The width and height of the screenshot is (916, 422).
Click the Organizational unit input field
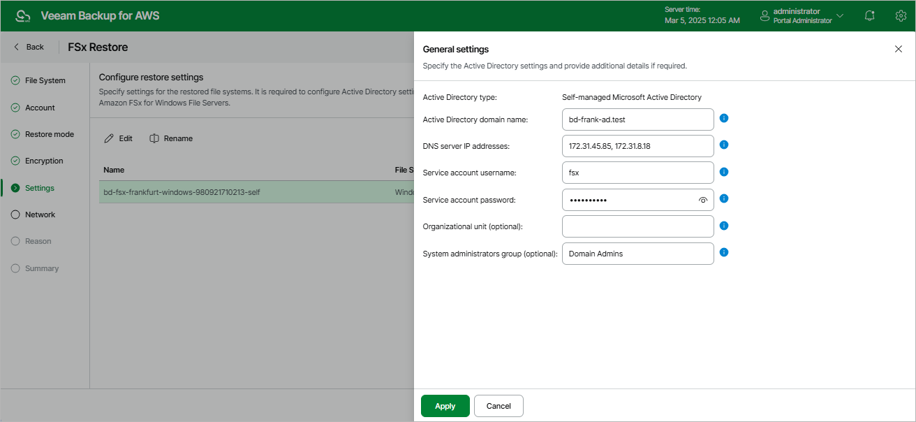pyautogui.click(x=637, y=226)
